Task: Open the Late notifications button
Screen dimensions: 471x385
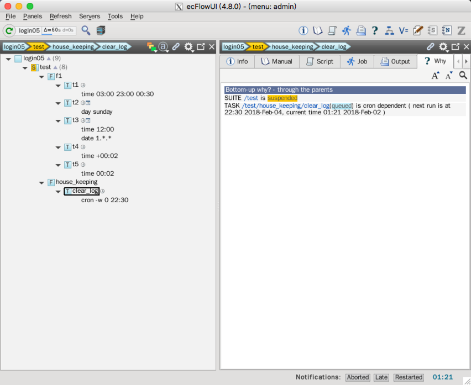Action: (381, 377)
